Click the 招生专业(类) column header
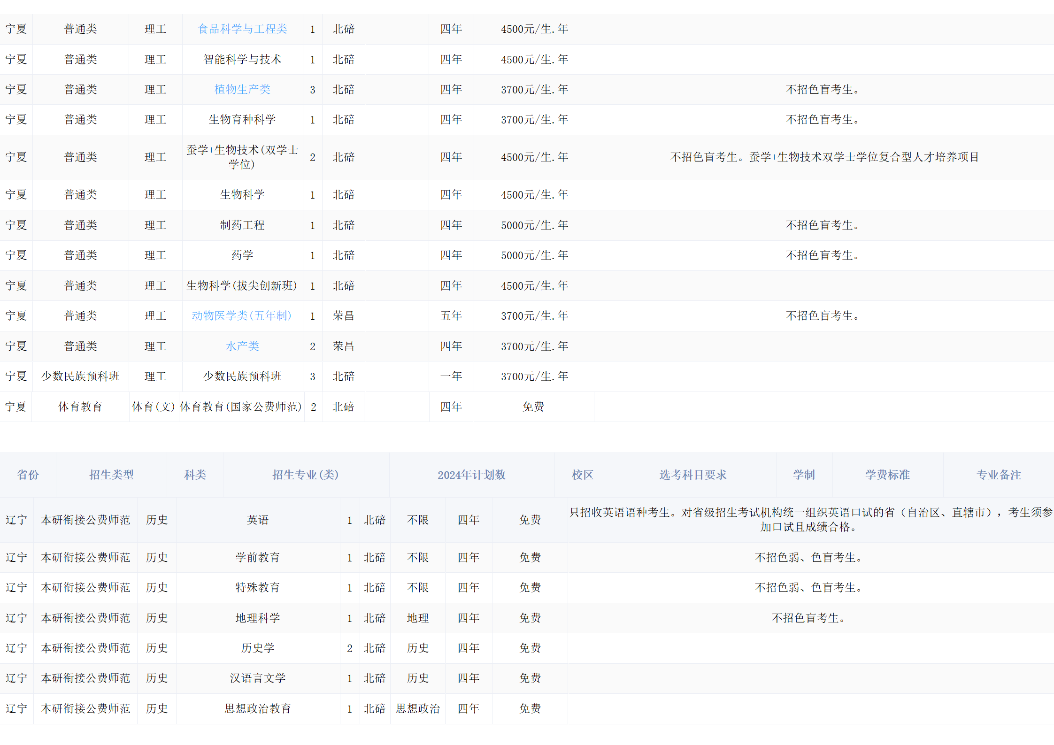Viewport: 1054px width, 745px height. (306, 475)
